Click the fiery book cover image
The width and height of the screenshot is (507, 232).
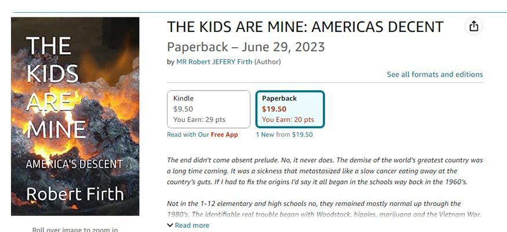[x=75, y=116]
